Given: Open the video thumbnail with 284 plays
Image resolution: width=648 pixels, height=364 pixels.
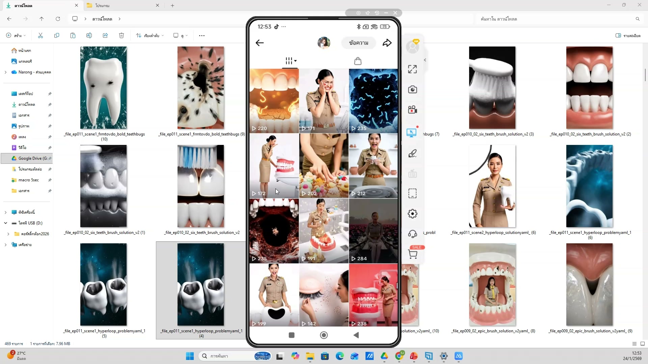Looking at the screenshot, I should point(373,231).
